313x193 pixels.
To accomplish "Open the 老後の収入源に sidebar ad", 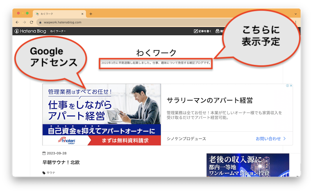I will coord(248,165).
